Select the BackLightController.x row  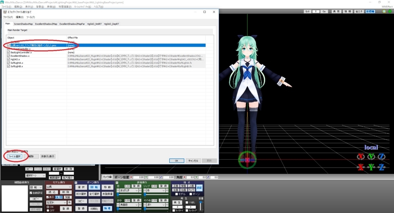click(x=106, y=52)
